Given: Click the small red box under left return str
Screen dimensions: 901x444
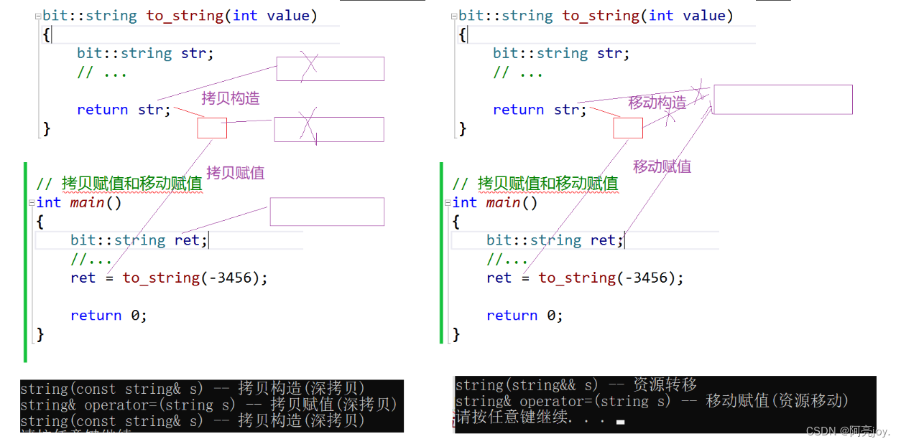Looking at the screenshot, I should pyautogui.click(x=211, y=127).
